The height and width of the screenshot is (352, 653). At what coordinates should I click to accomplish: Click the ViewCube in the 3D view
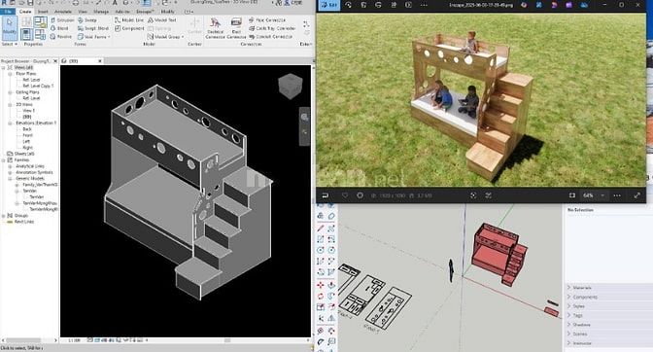[x=290, y=87]
